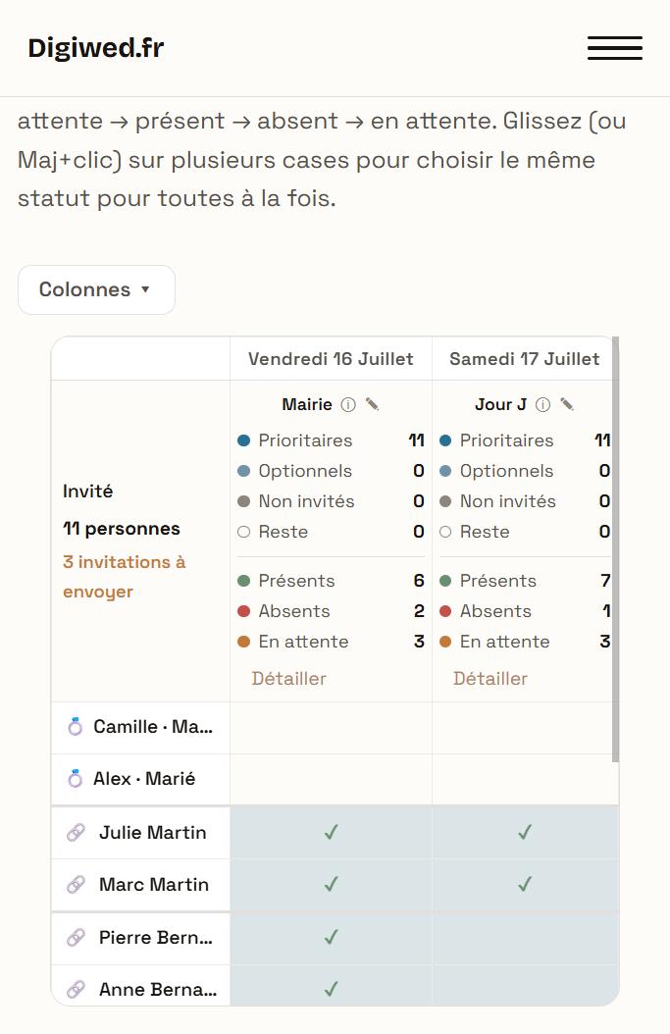
Task: Click En attente orange dot under Jour J
Action: 445,642
